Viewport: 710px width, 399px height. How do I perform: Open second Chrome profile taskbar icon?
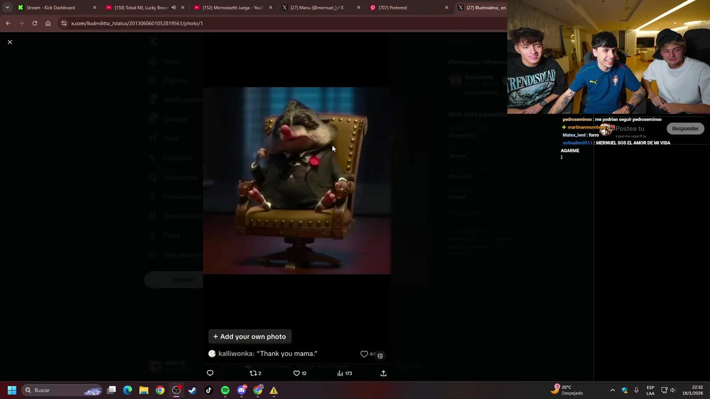click(x=258, y=390)
